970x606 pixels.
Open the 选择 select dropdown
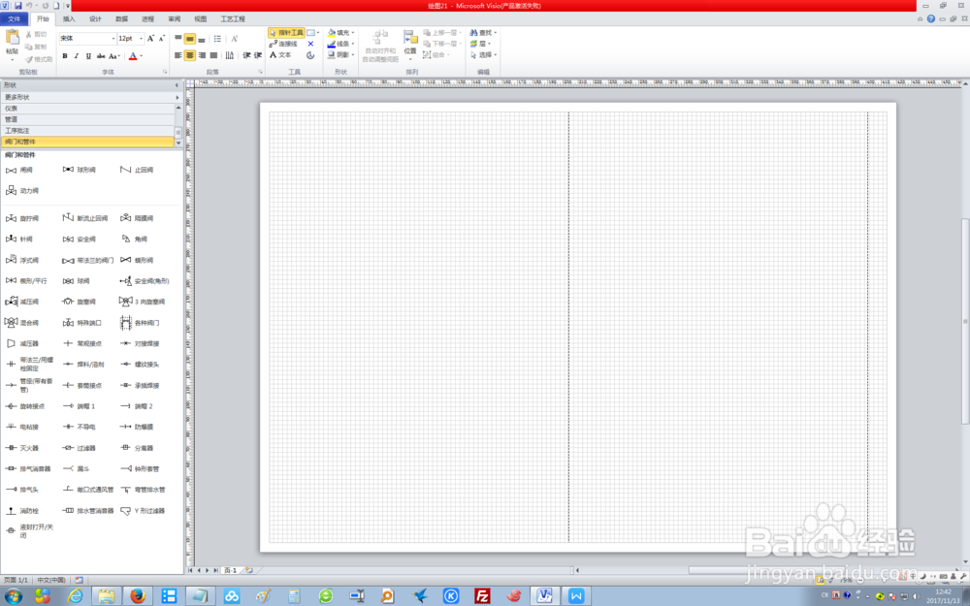point(483,55)
